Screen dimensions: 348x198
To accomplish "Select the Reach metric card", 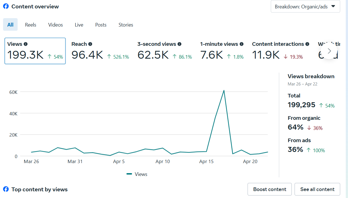I will 100,51.
